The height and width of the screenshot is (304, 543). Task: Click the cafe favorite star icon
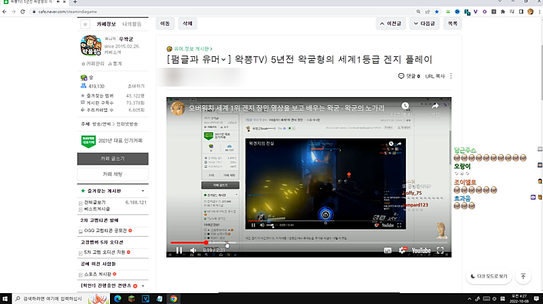pos(86,24)
